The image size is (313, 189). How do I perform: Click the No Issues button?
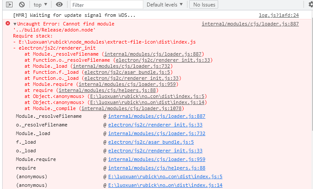pos(204,5)
